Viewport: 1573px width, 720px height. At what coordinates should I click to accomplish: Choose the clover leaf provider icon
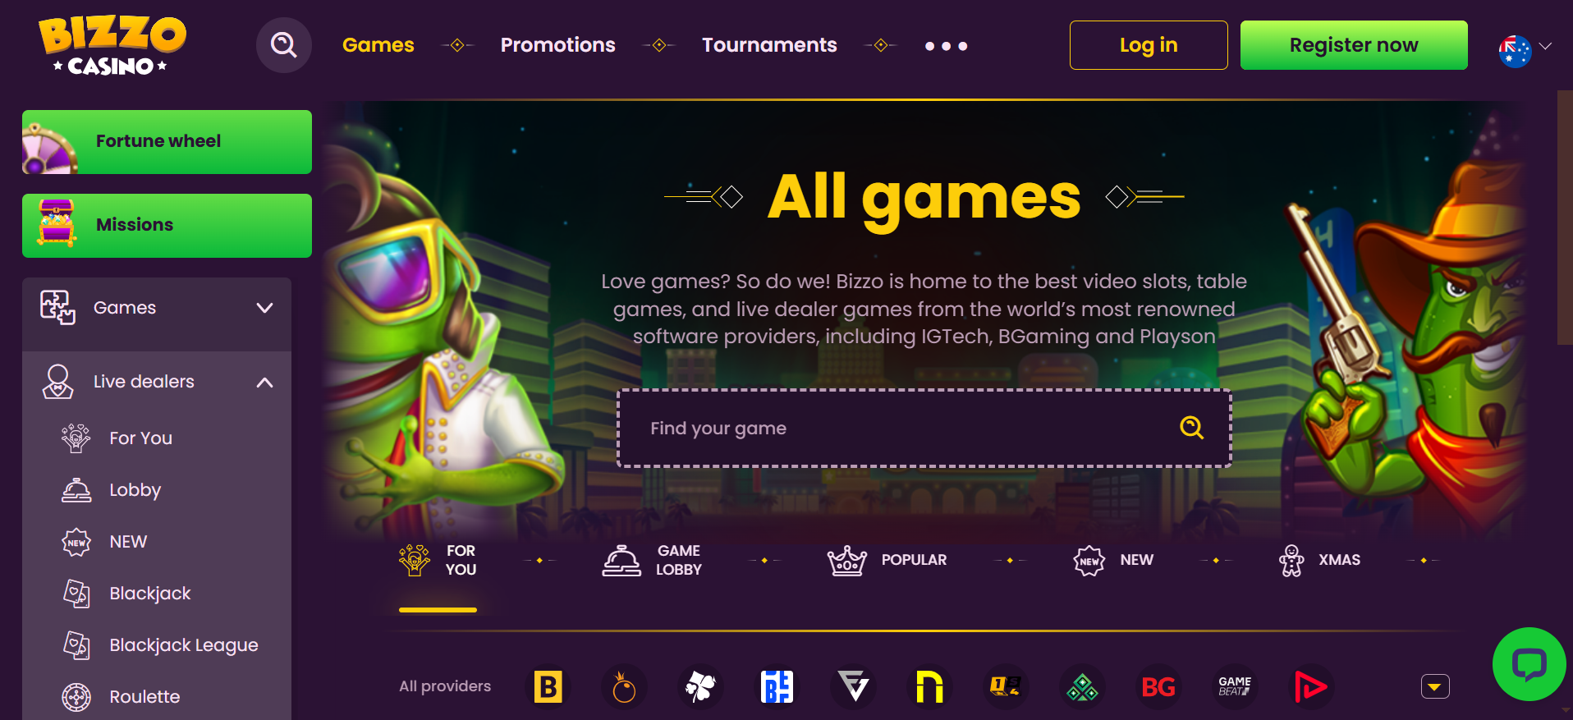pos(700,686)
